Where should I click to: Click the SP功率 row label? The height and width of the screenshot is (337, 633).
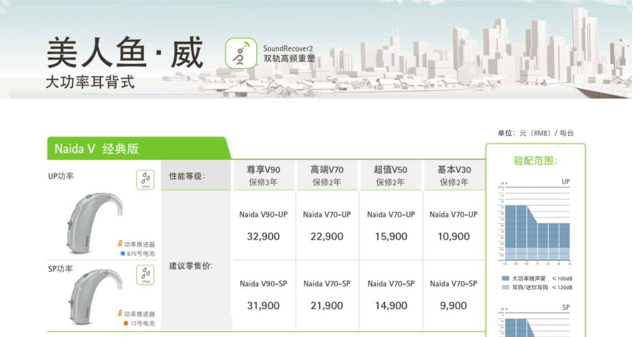pos(60,269)
